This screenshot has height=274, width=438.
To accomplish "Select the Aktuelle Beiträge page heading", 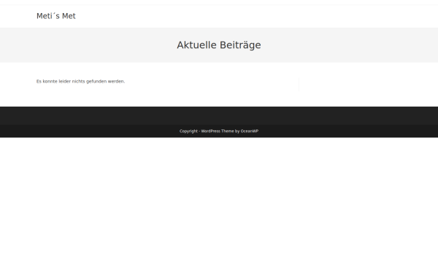I will [x=219, y=45].
